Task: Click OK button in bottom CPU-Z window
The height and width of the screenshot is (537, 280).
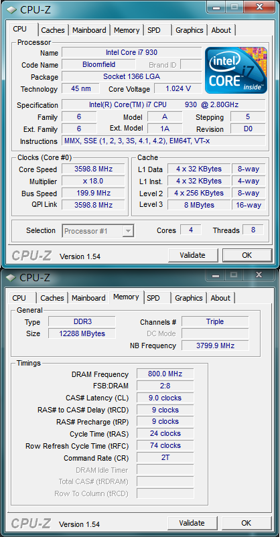Action: click(246, 523)
